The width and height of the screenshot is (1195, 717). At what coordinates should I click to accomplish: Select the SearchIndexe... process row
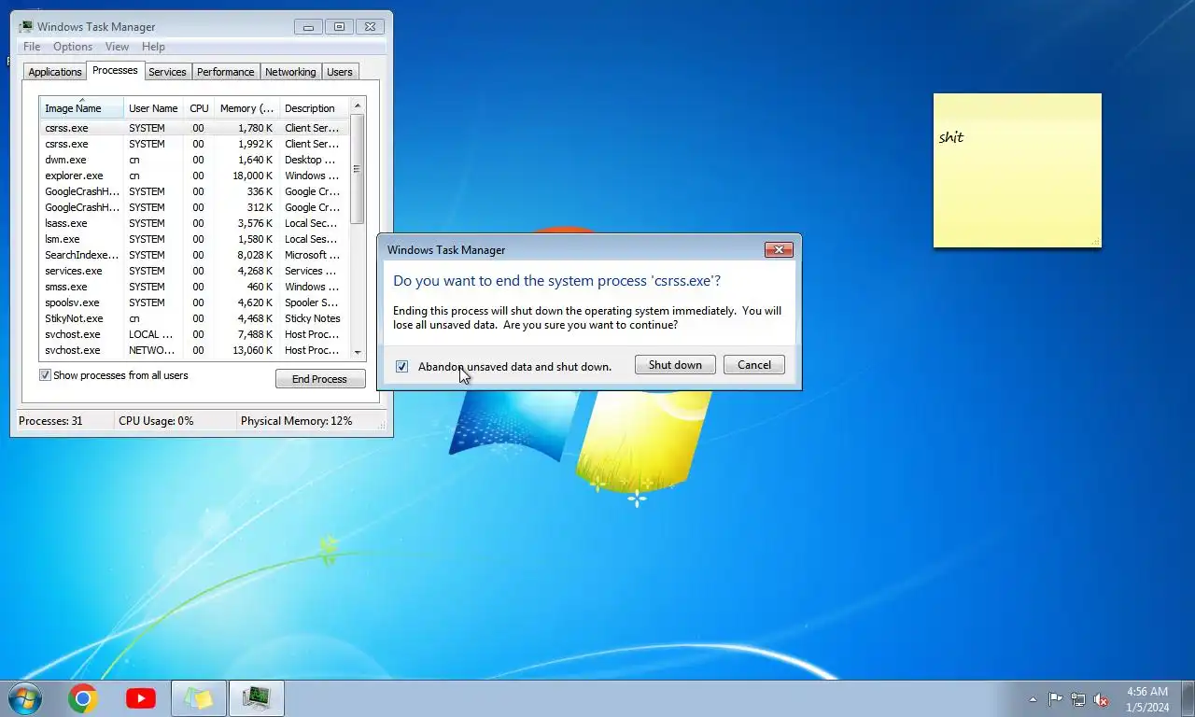point(194,255)
